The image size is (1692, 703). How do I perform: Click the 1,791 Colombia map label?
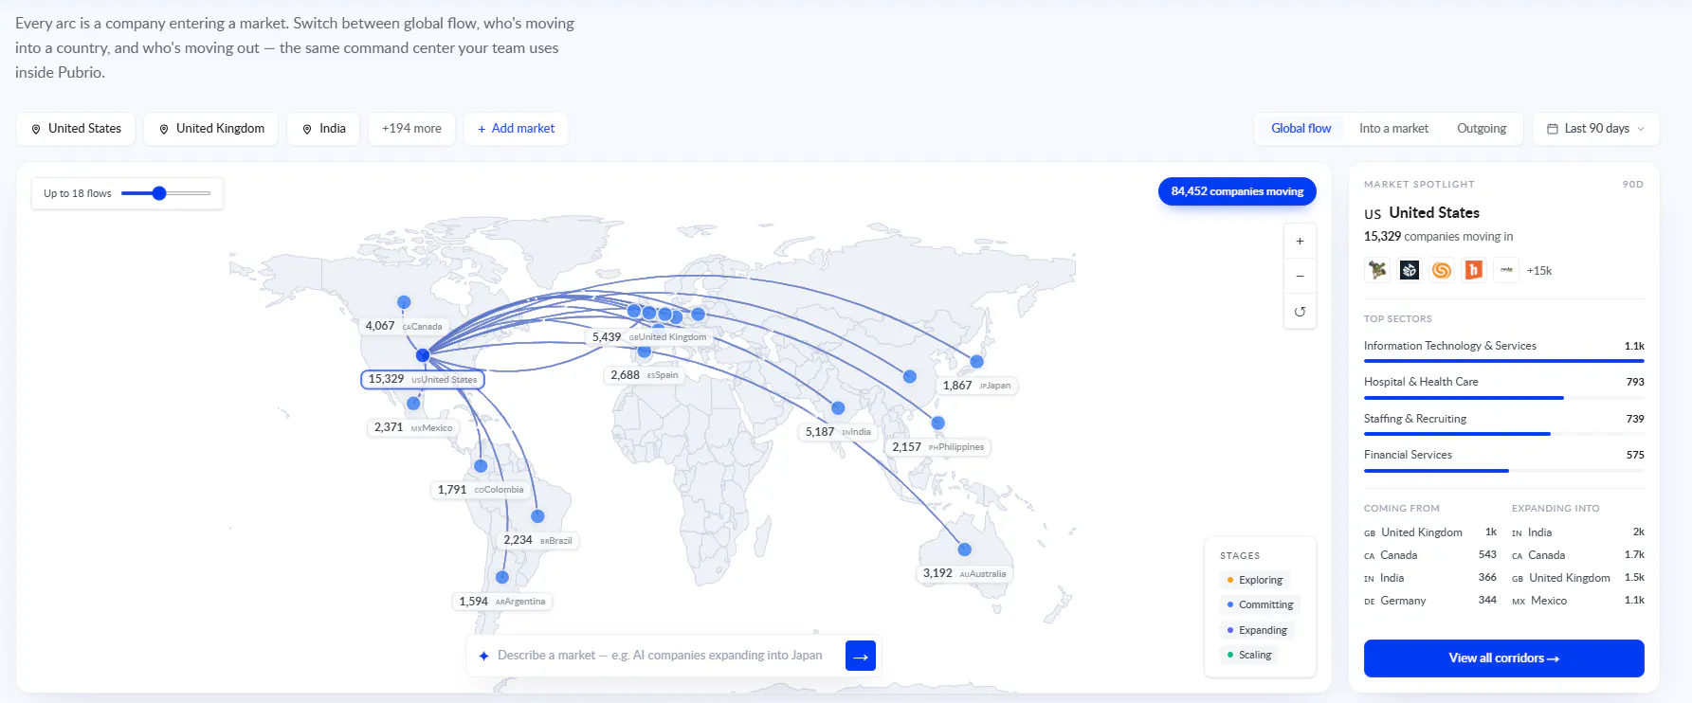coord(481,490)
